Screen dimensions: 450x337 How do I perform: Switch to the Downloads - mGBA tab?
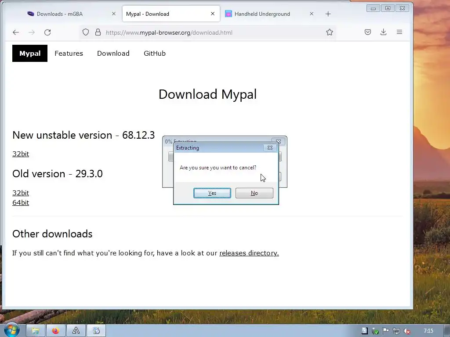coord(60,14)
